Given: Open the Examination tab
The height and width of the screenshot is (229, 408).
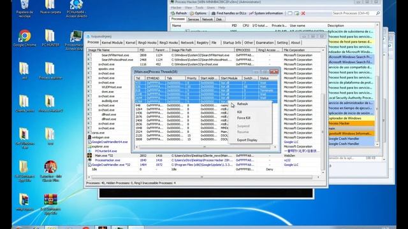Looking at the screenshot, I should point(265,43).
